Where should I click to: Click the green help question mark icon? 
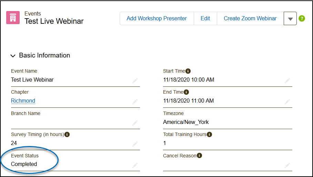302,19
